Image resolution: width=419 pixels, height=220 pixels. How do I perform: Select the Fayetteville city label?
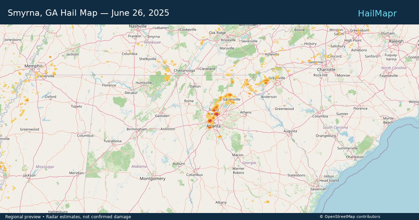(x=389, y=76)
